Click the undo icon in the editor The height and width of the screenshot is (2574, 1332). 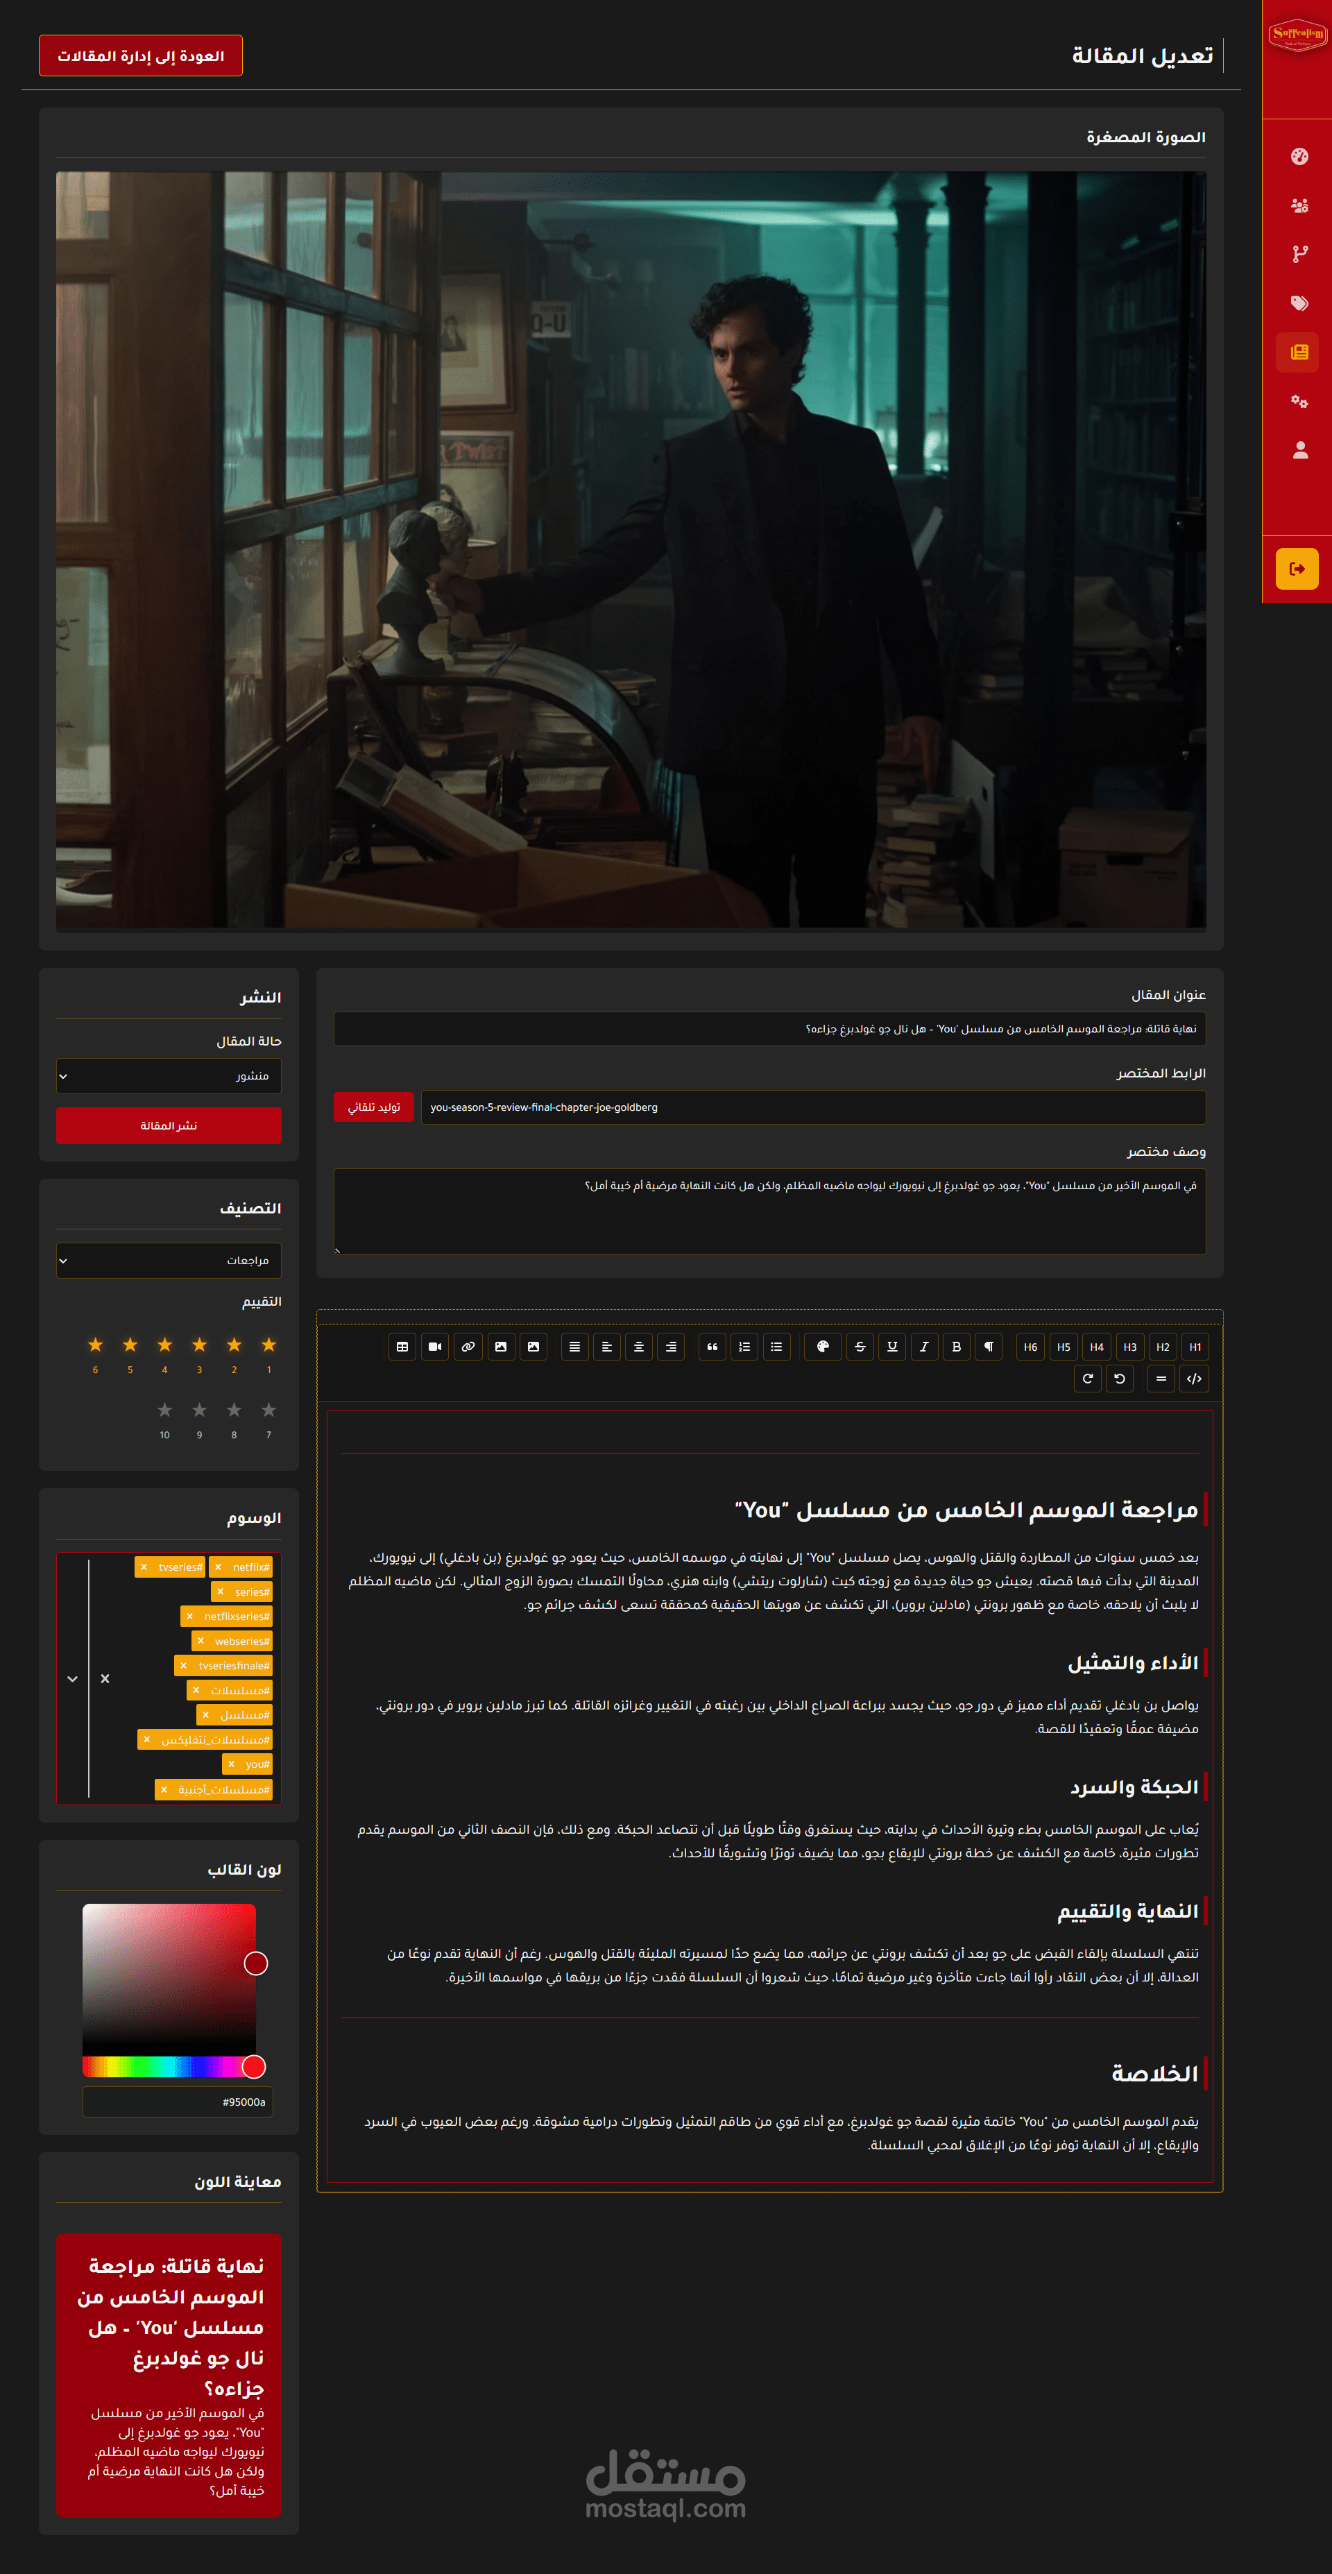pyautogui.click(x=1119, y=1378)
